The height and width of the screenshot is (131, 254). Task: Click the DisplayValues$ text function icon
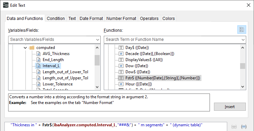(x=121, y=60)
